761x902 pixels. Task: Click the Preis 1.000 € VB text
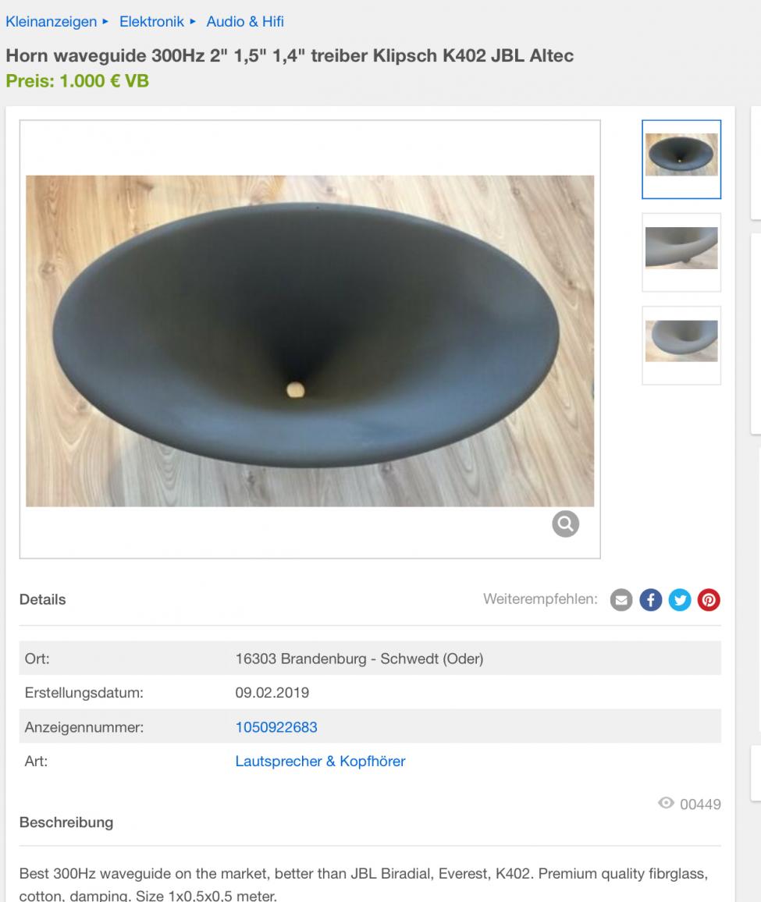77,81
